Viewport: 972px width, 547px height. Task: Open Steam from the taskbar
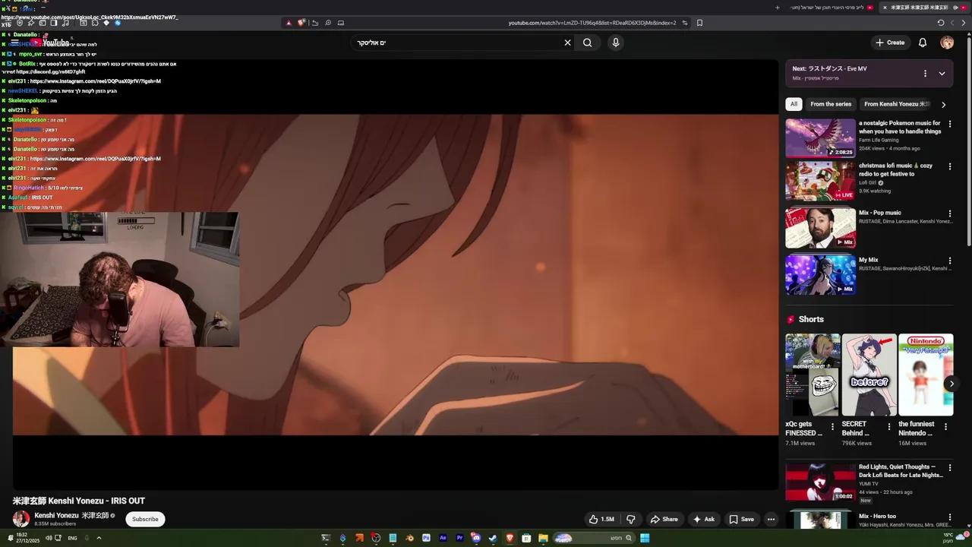pos(493,538)
